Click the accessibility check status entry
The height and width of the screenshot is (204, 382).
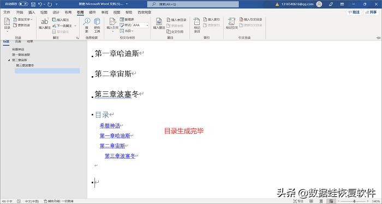(x=58, y=201)
